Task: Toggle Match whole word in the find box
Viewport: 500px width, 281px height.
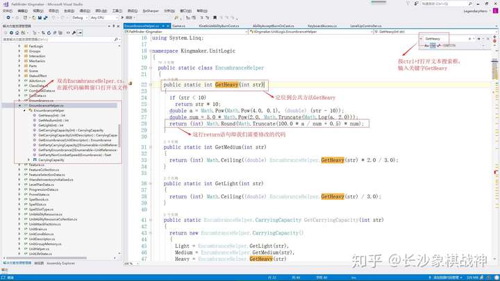Action: [x=433, y=46]
